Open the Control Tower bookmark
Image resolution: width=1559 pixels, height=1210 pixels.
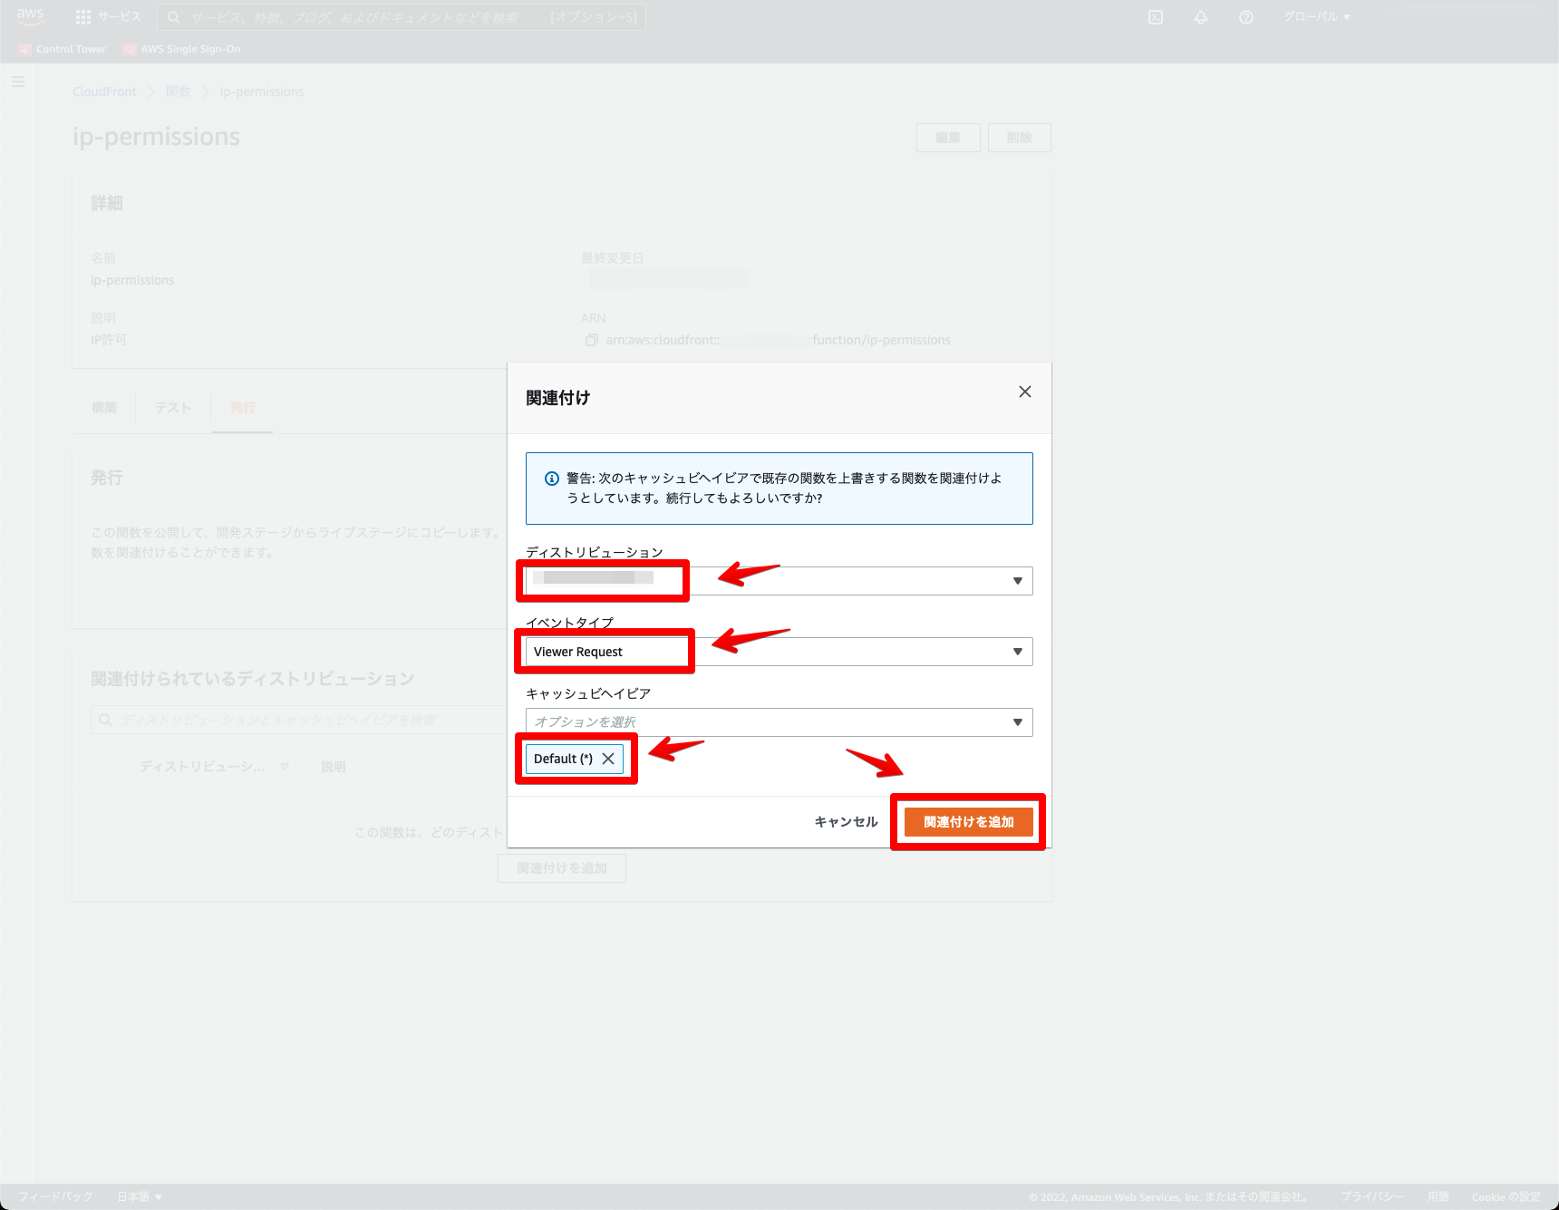click(63, 49)
